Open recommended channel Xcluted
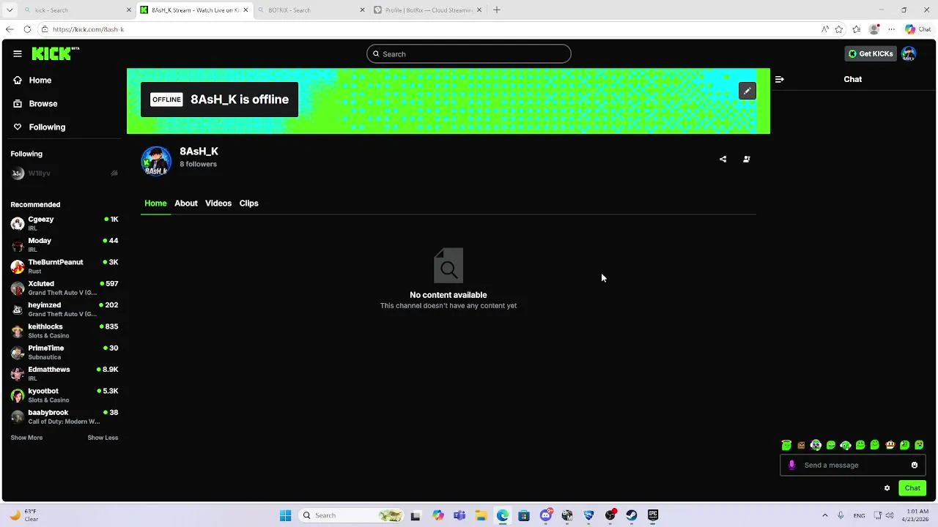The width and height of the screenshot is (938, 527). click(64, 288)
